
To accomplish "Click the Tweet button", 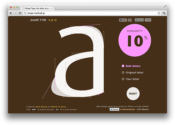I will pyautogui.click(x=139, y=20).
